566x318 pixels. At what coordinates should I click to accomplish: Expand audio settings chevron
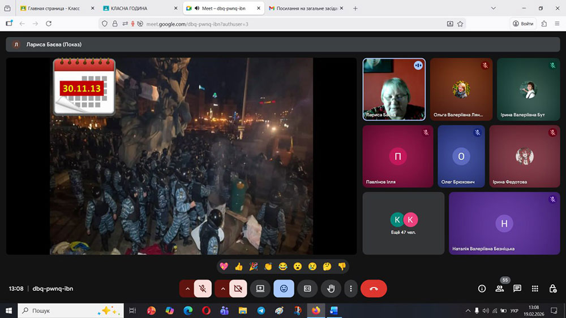(187, 288)
